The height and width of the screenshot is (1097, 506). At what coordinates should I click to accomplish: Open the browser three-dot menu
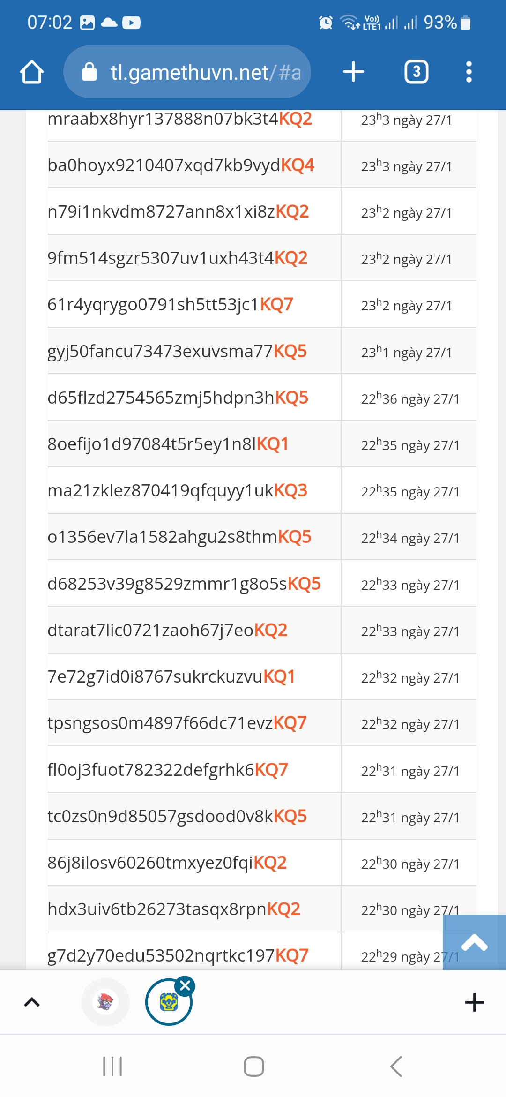click(469, 72)
